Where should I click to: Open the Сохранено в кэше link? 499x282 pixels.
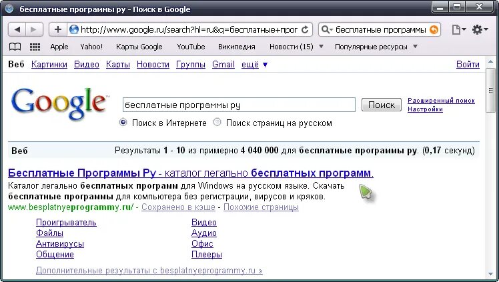[178, 207]
